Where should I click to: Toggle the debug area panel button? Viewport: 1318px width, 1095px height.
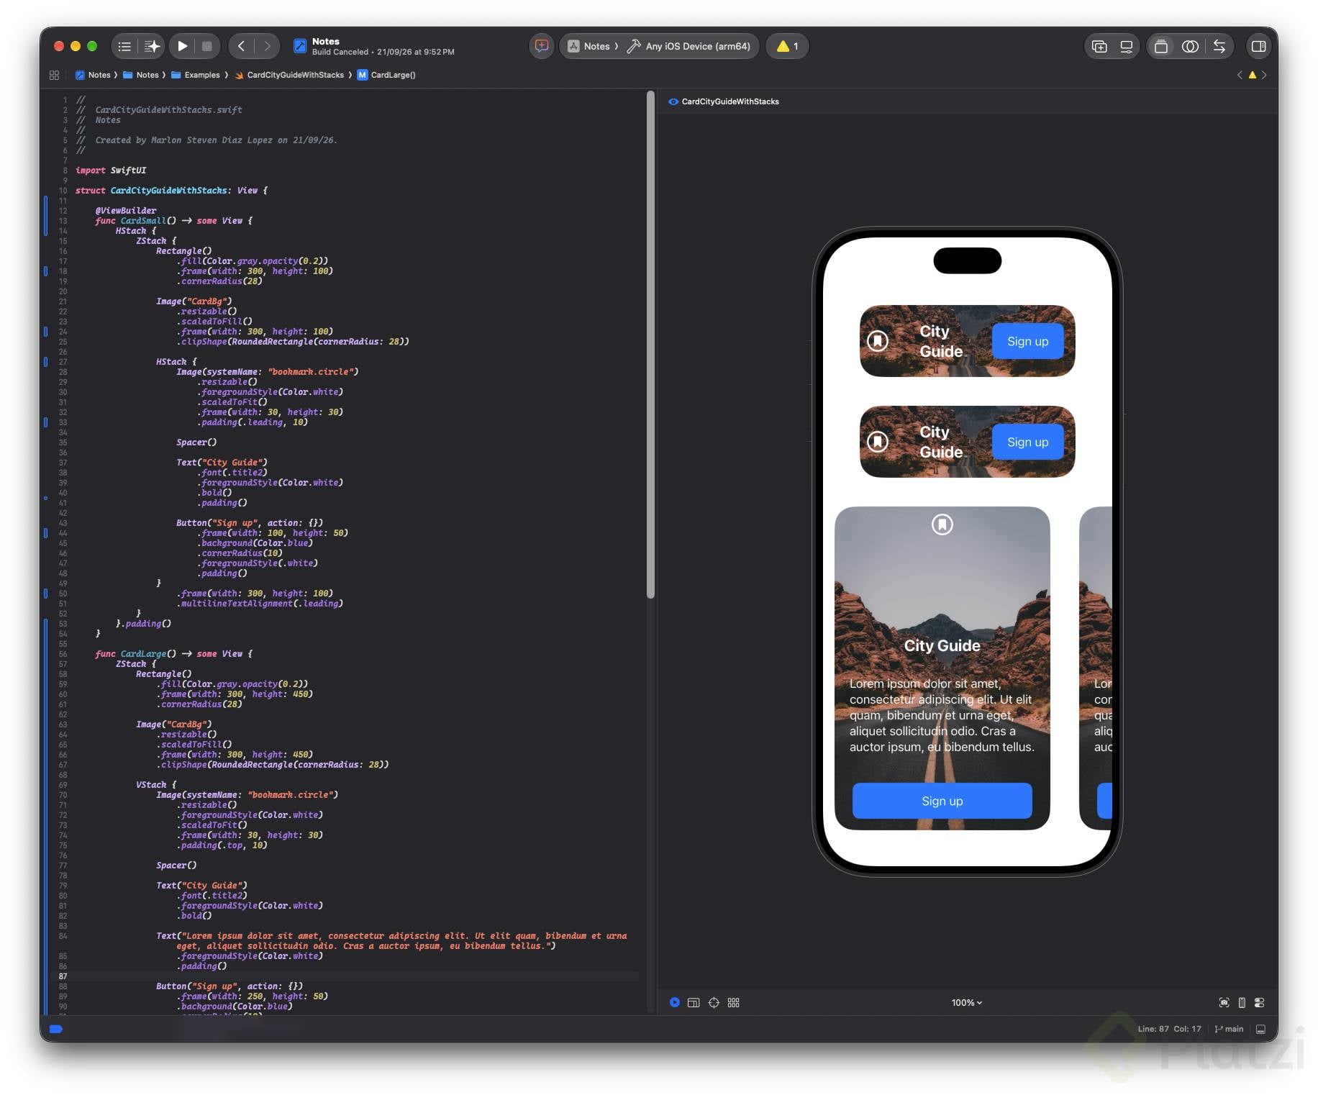coord(1260,1029)
